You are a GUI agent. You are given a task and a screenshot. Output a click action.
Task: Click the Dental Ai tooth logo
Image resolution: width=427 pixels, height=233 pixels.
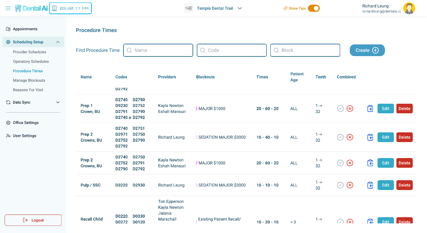coord(18,8)
